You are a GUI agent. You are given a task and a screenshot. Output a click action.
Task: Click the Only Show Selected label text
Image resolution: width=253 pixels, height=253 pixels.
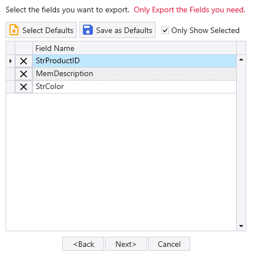(205, 30)
